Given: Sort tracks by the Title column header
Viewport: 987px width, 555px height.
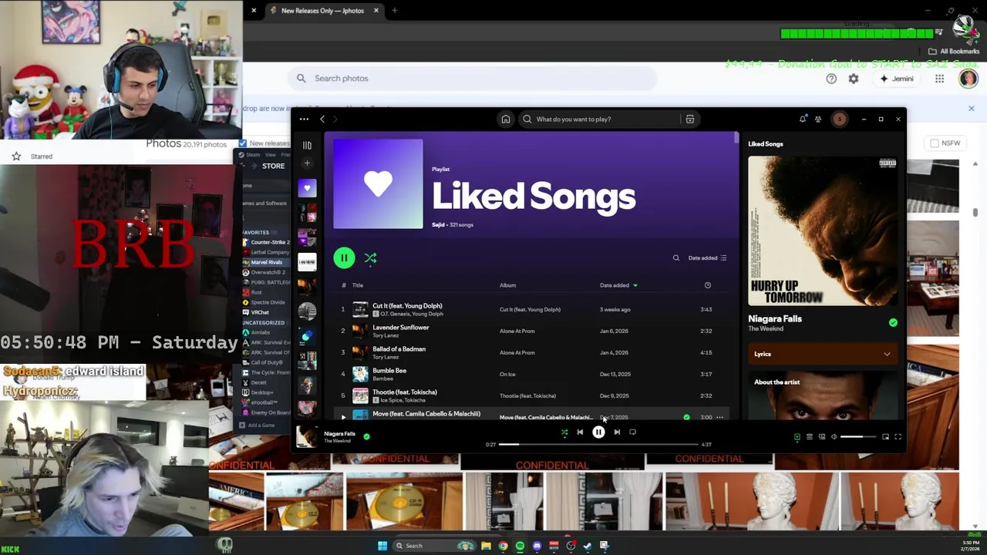Looking at the screenshot, I should coord(358,285).
